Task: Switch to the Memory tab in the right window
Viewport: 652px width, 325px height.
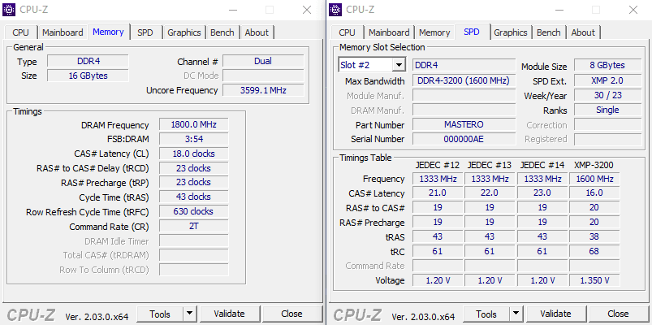Action: [434, 32]
